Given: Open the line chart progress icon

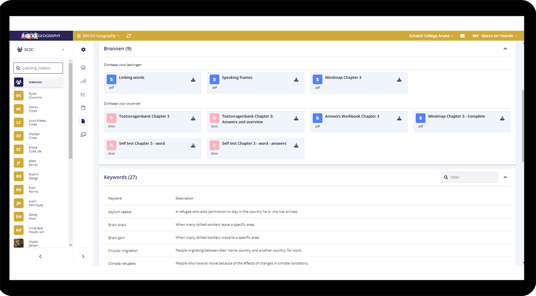Looking at the screenshot, I should click(x=83, y=95).
